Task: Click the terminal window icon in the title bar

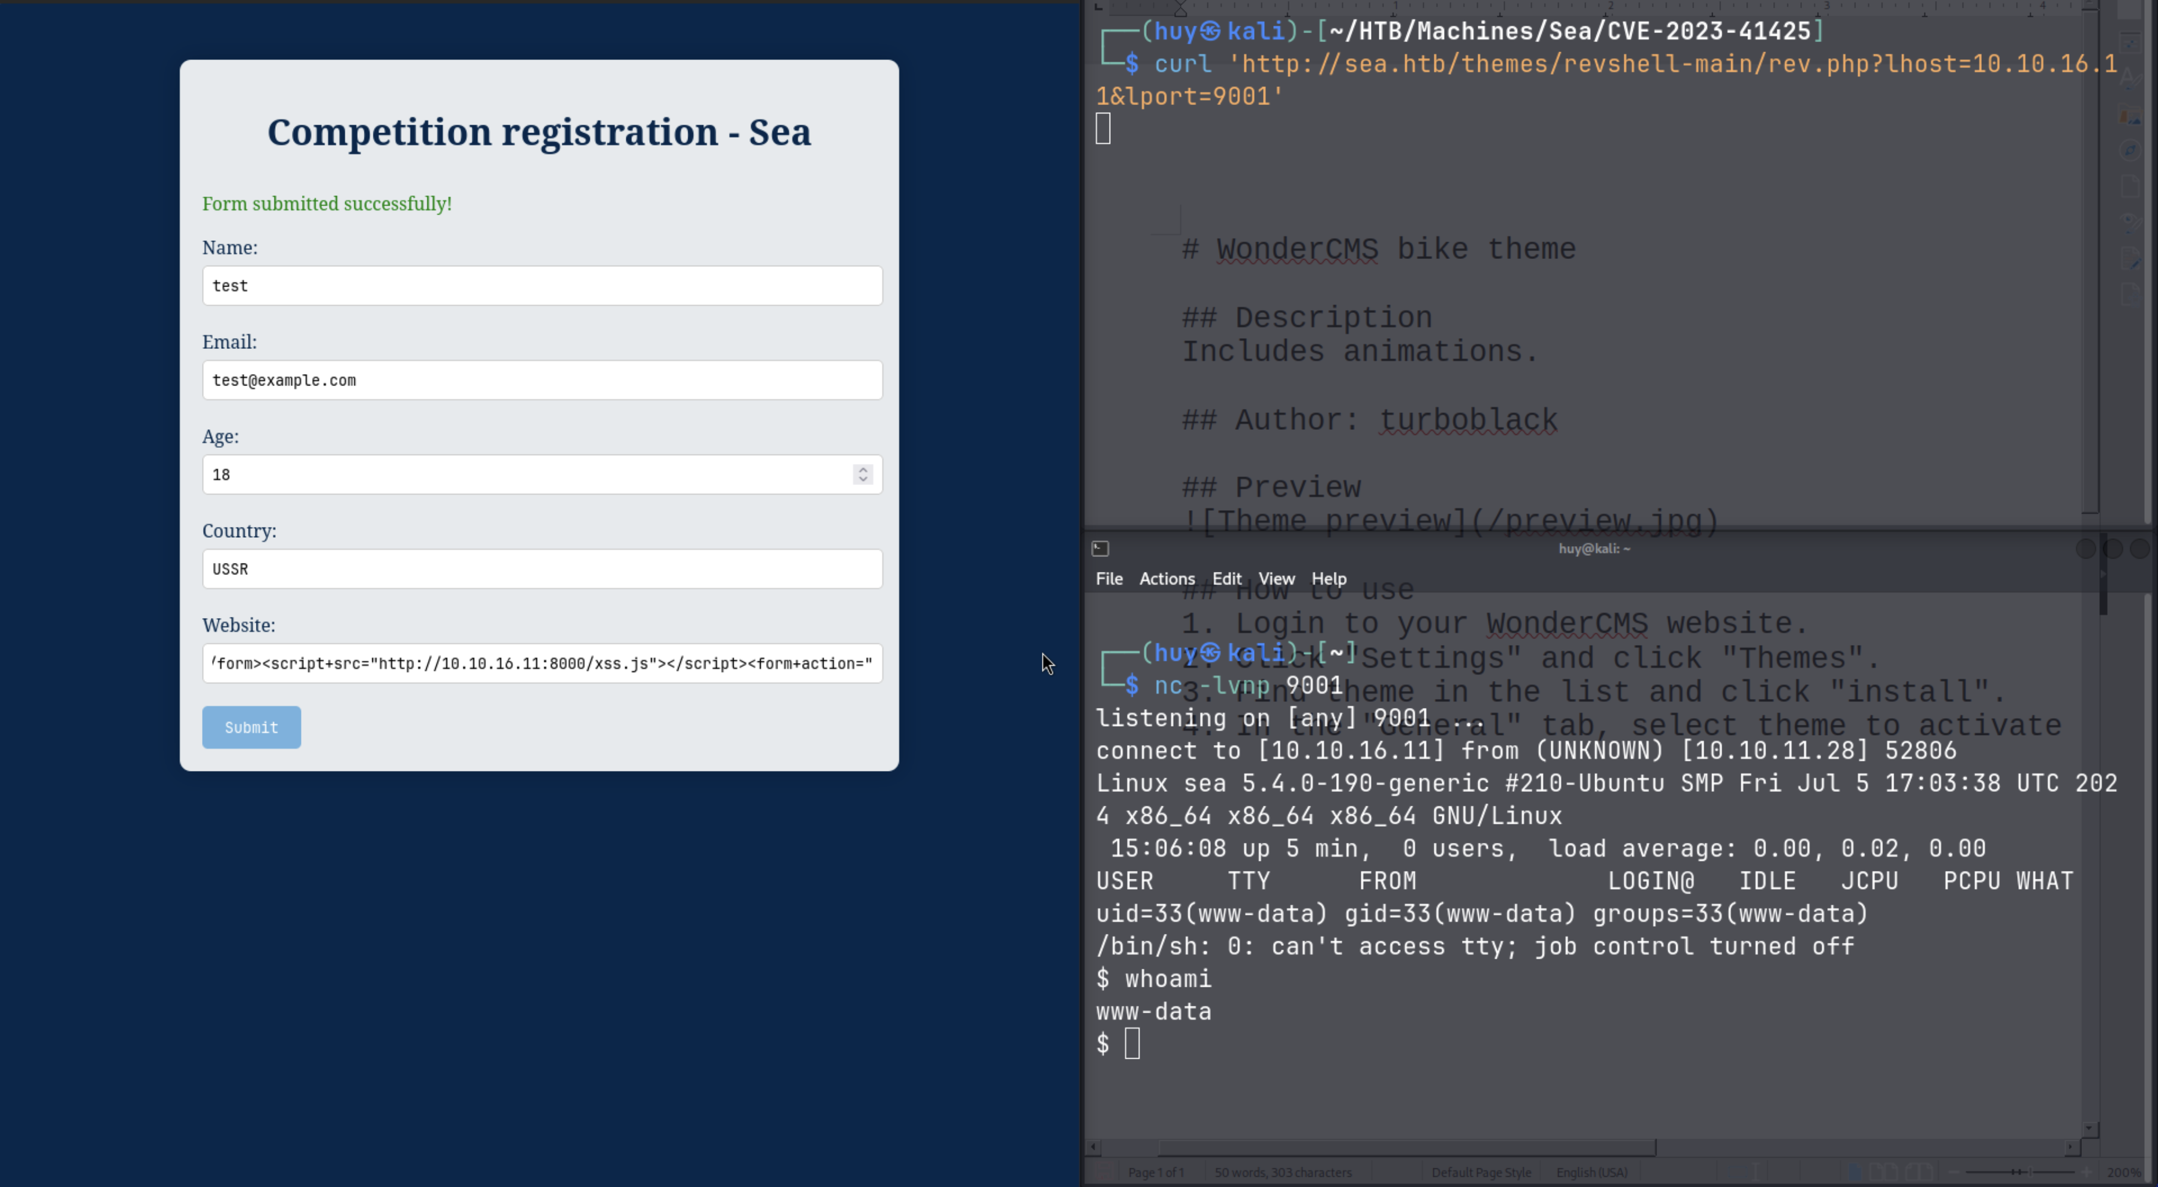Action: (x=1100, y=549)
